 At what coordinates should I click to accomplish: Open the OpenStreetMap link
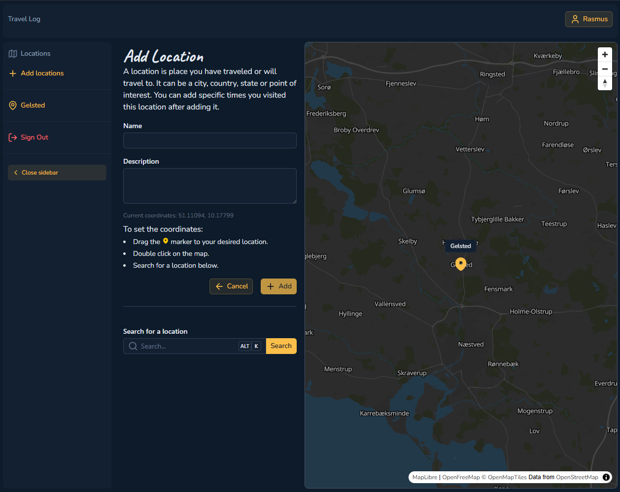pyautogui.click(x=577, y=477)
